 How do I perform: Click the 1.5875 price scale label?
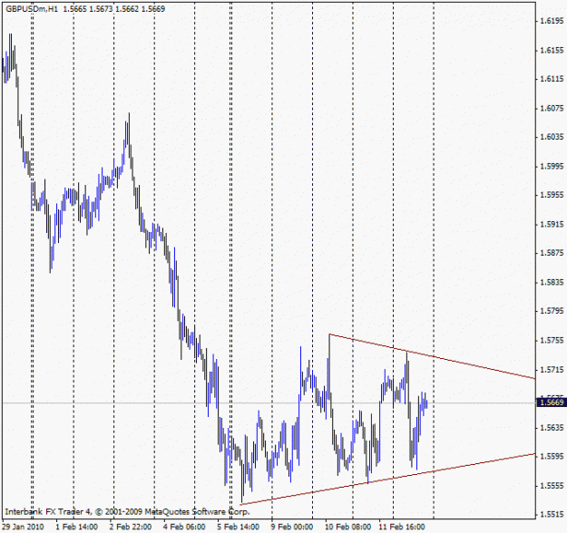[x=552, y=253]
